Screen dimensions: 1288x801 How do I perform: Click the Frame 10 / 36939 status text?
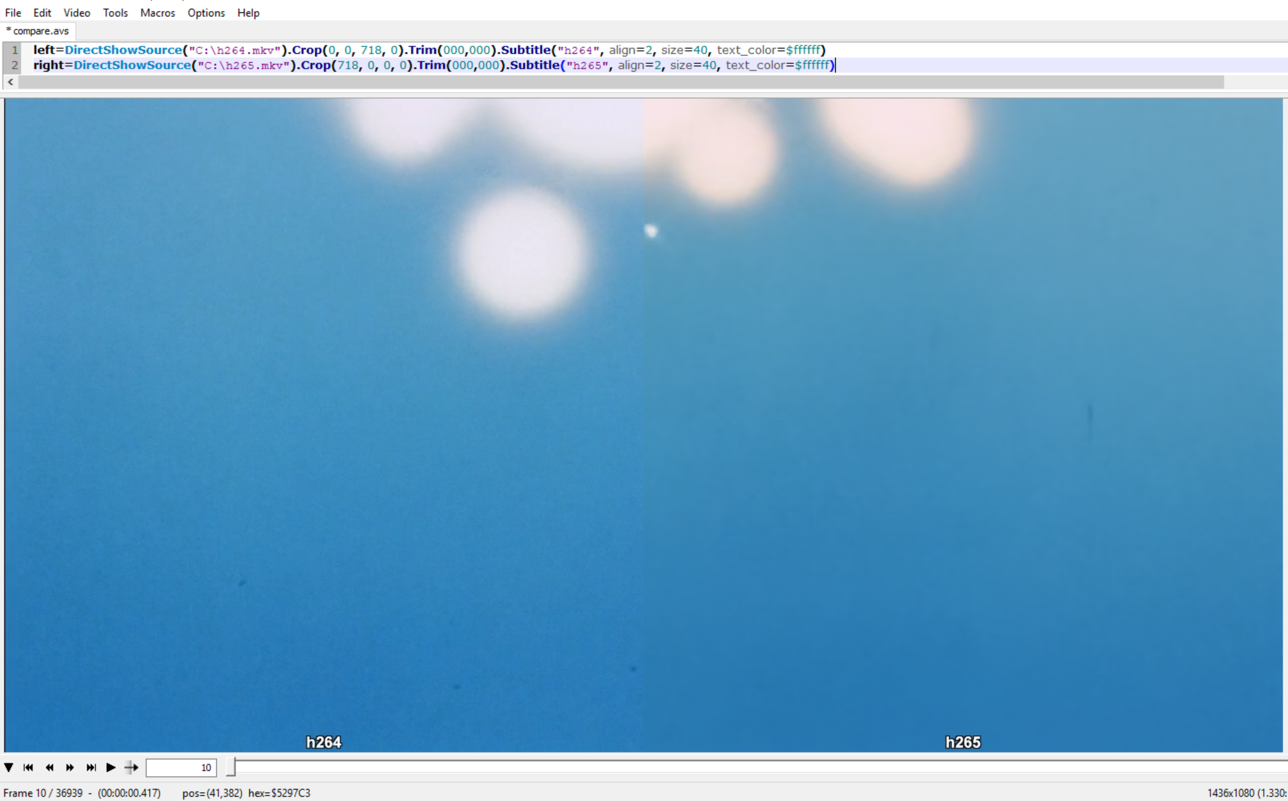[43, 793]
